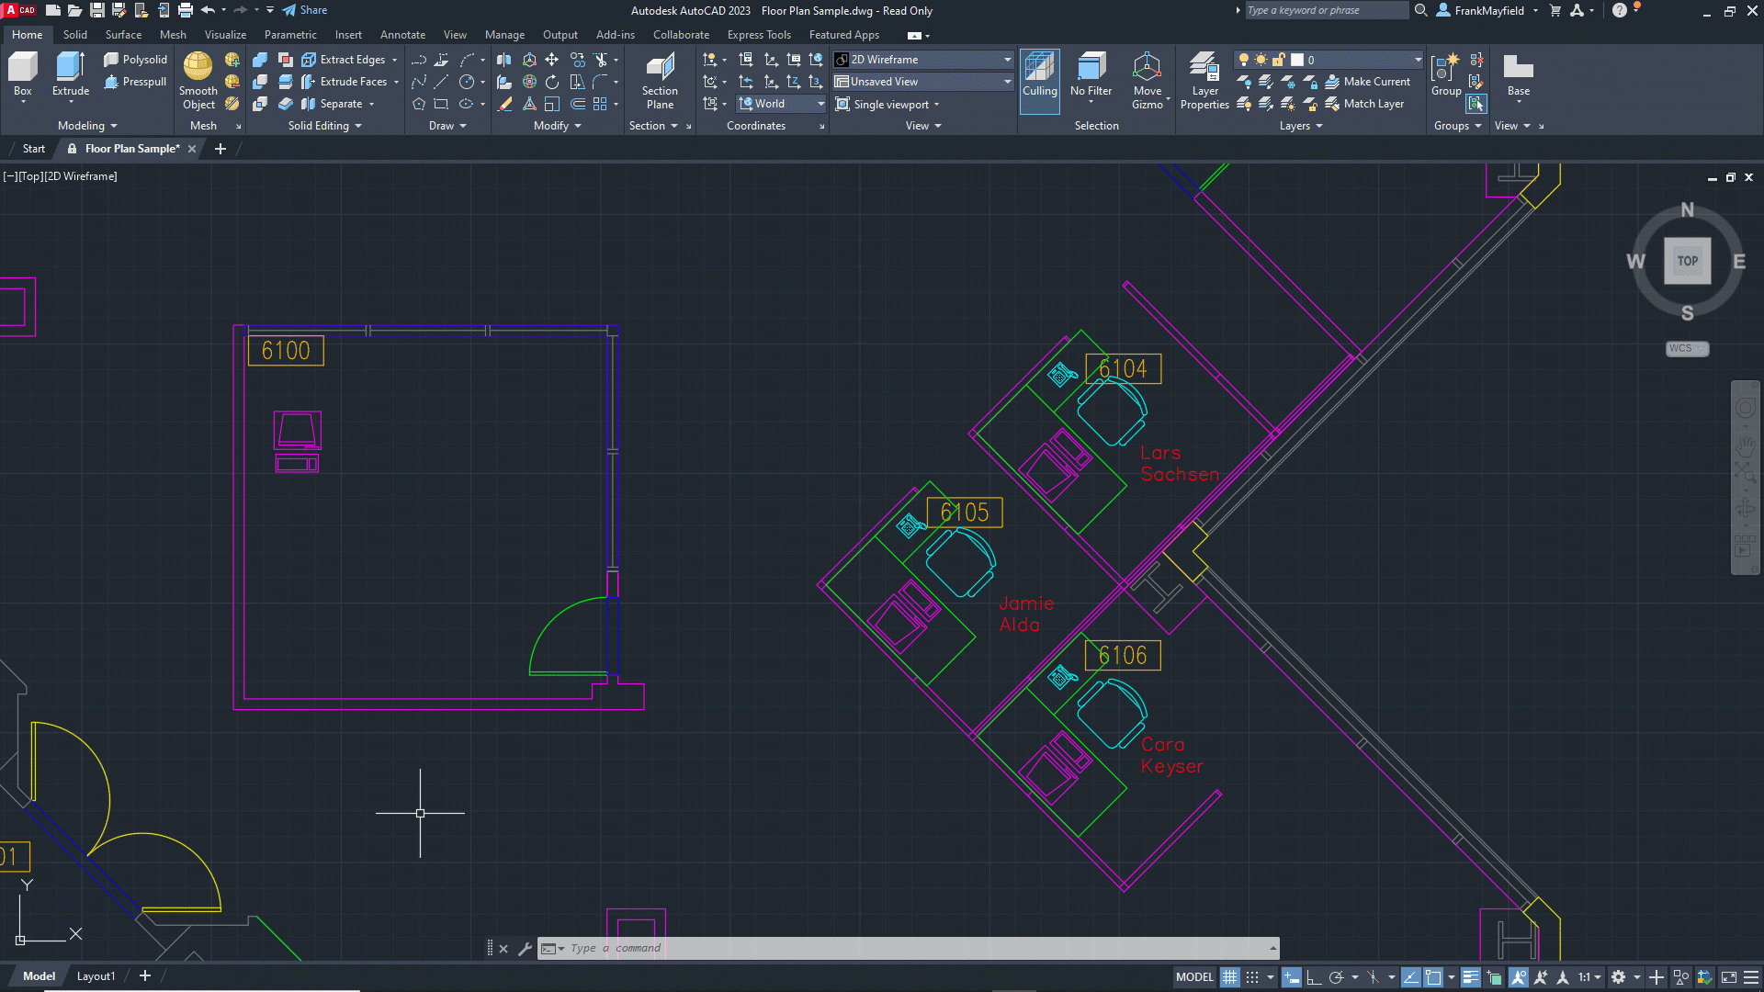Toggle grid display in status bar
This screenshot has width=1764, height=992.
coord(1230,977)
